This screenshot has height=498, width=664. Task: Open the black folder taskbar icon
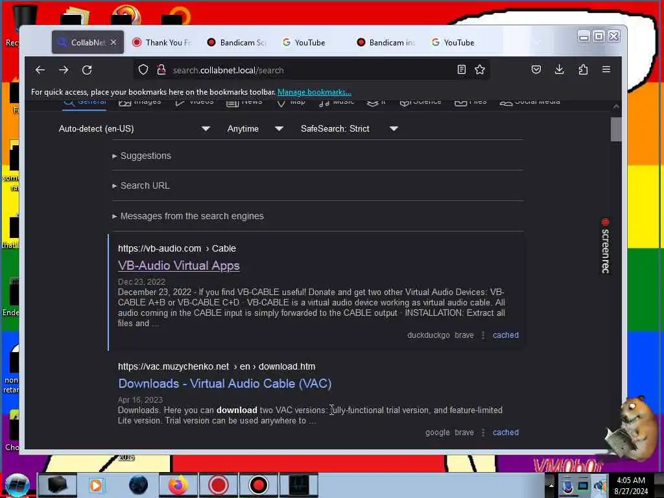point(58,485)
